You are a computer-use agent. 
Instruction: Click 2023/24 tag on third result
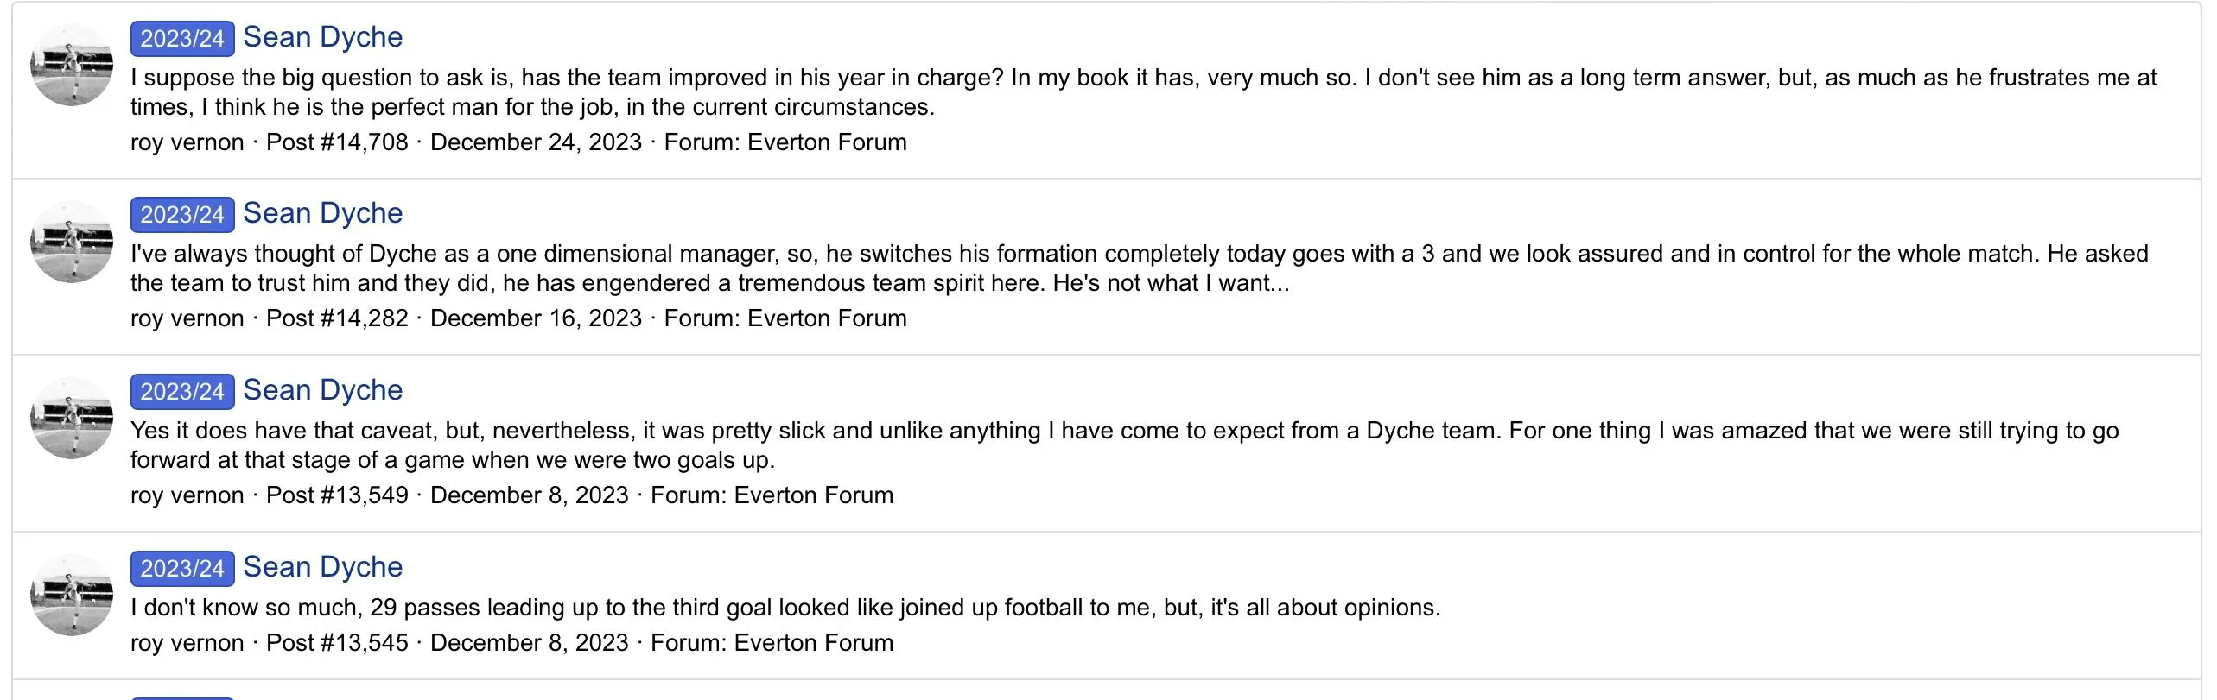(182, 392)
